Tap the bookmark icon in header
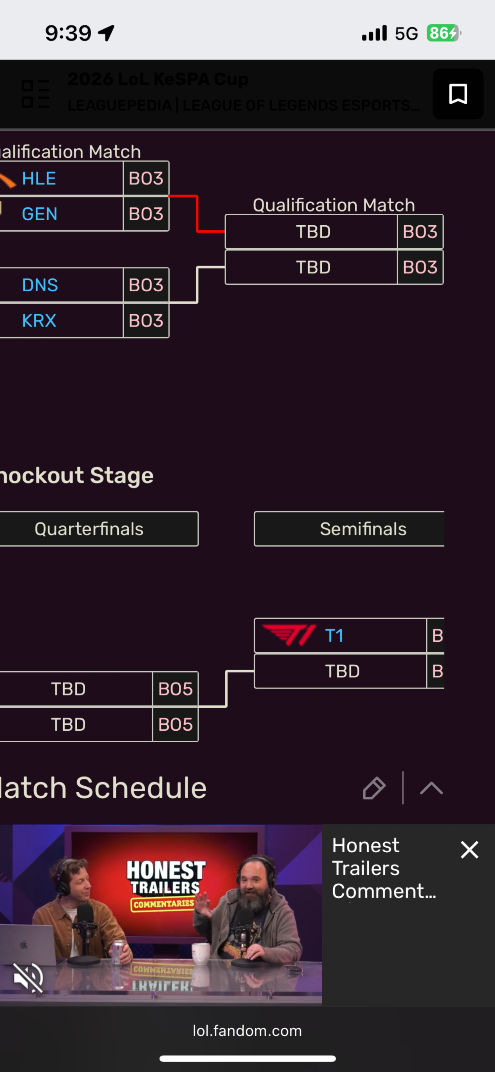495x1072 pixels. (458, 94)
